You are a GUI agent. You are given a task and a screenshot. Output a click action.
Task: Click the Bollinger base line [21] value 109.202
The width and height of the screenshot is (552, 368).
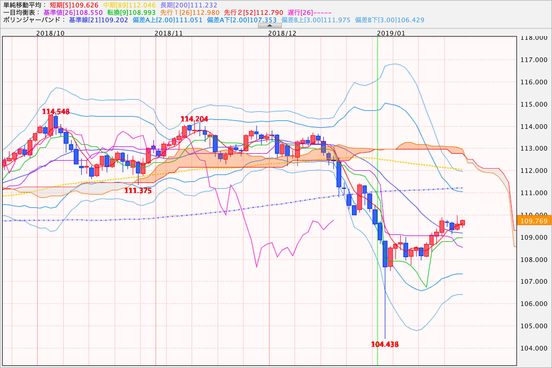(98, 20)
